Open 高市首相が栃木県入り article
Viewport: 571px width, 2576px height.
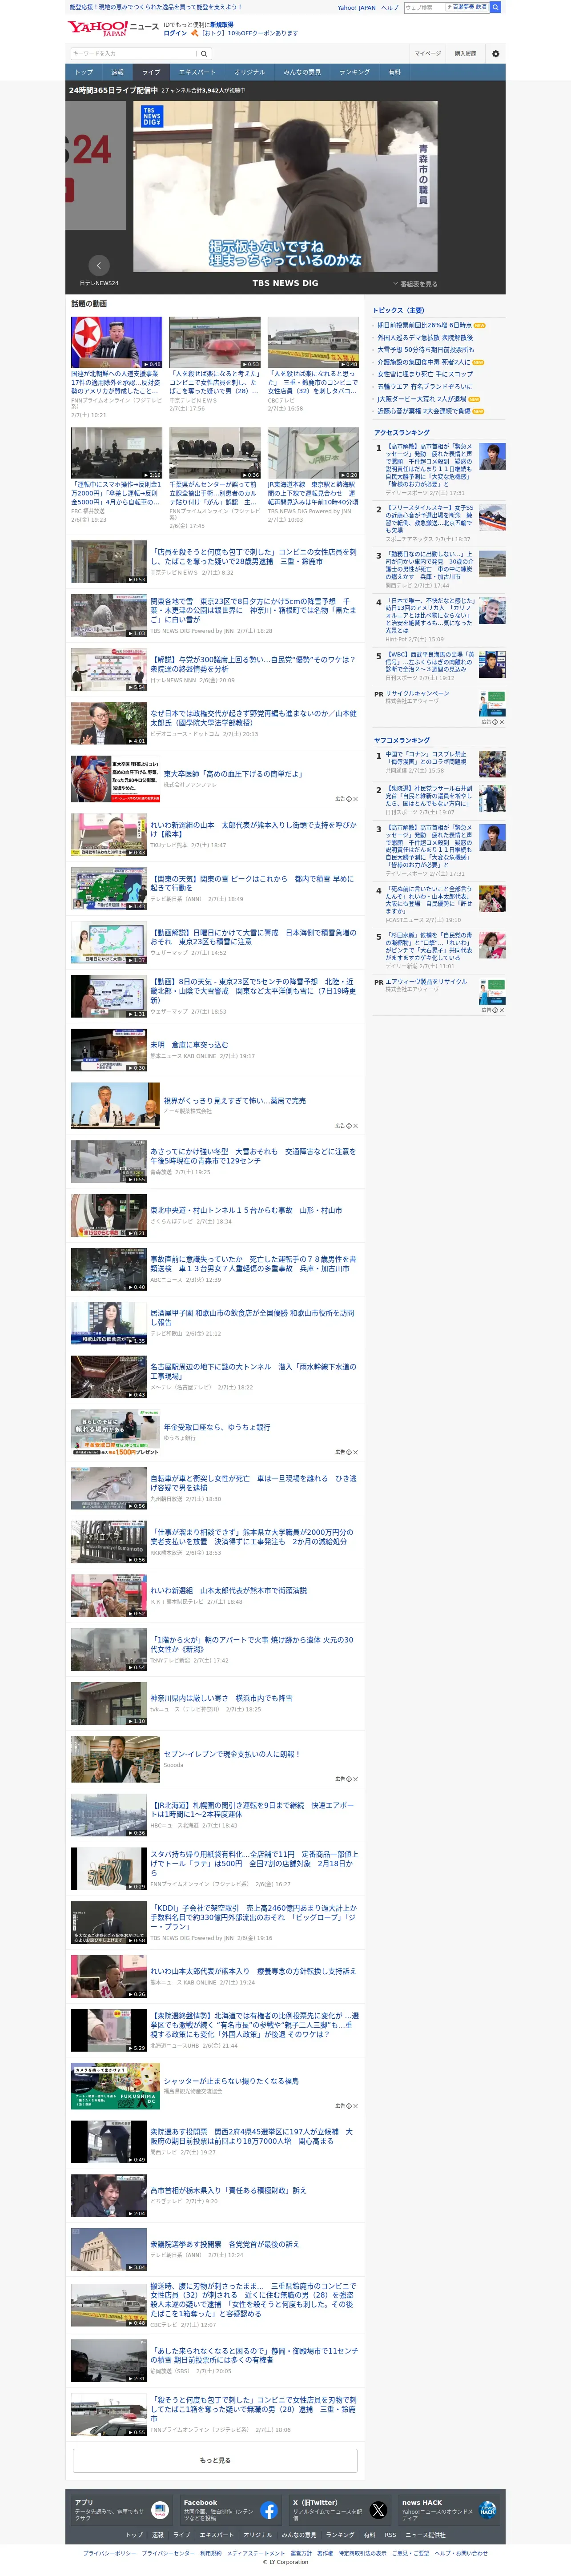tap(228, 2190)
